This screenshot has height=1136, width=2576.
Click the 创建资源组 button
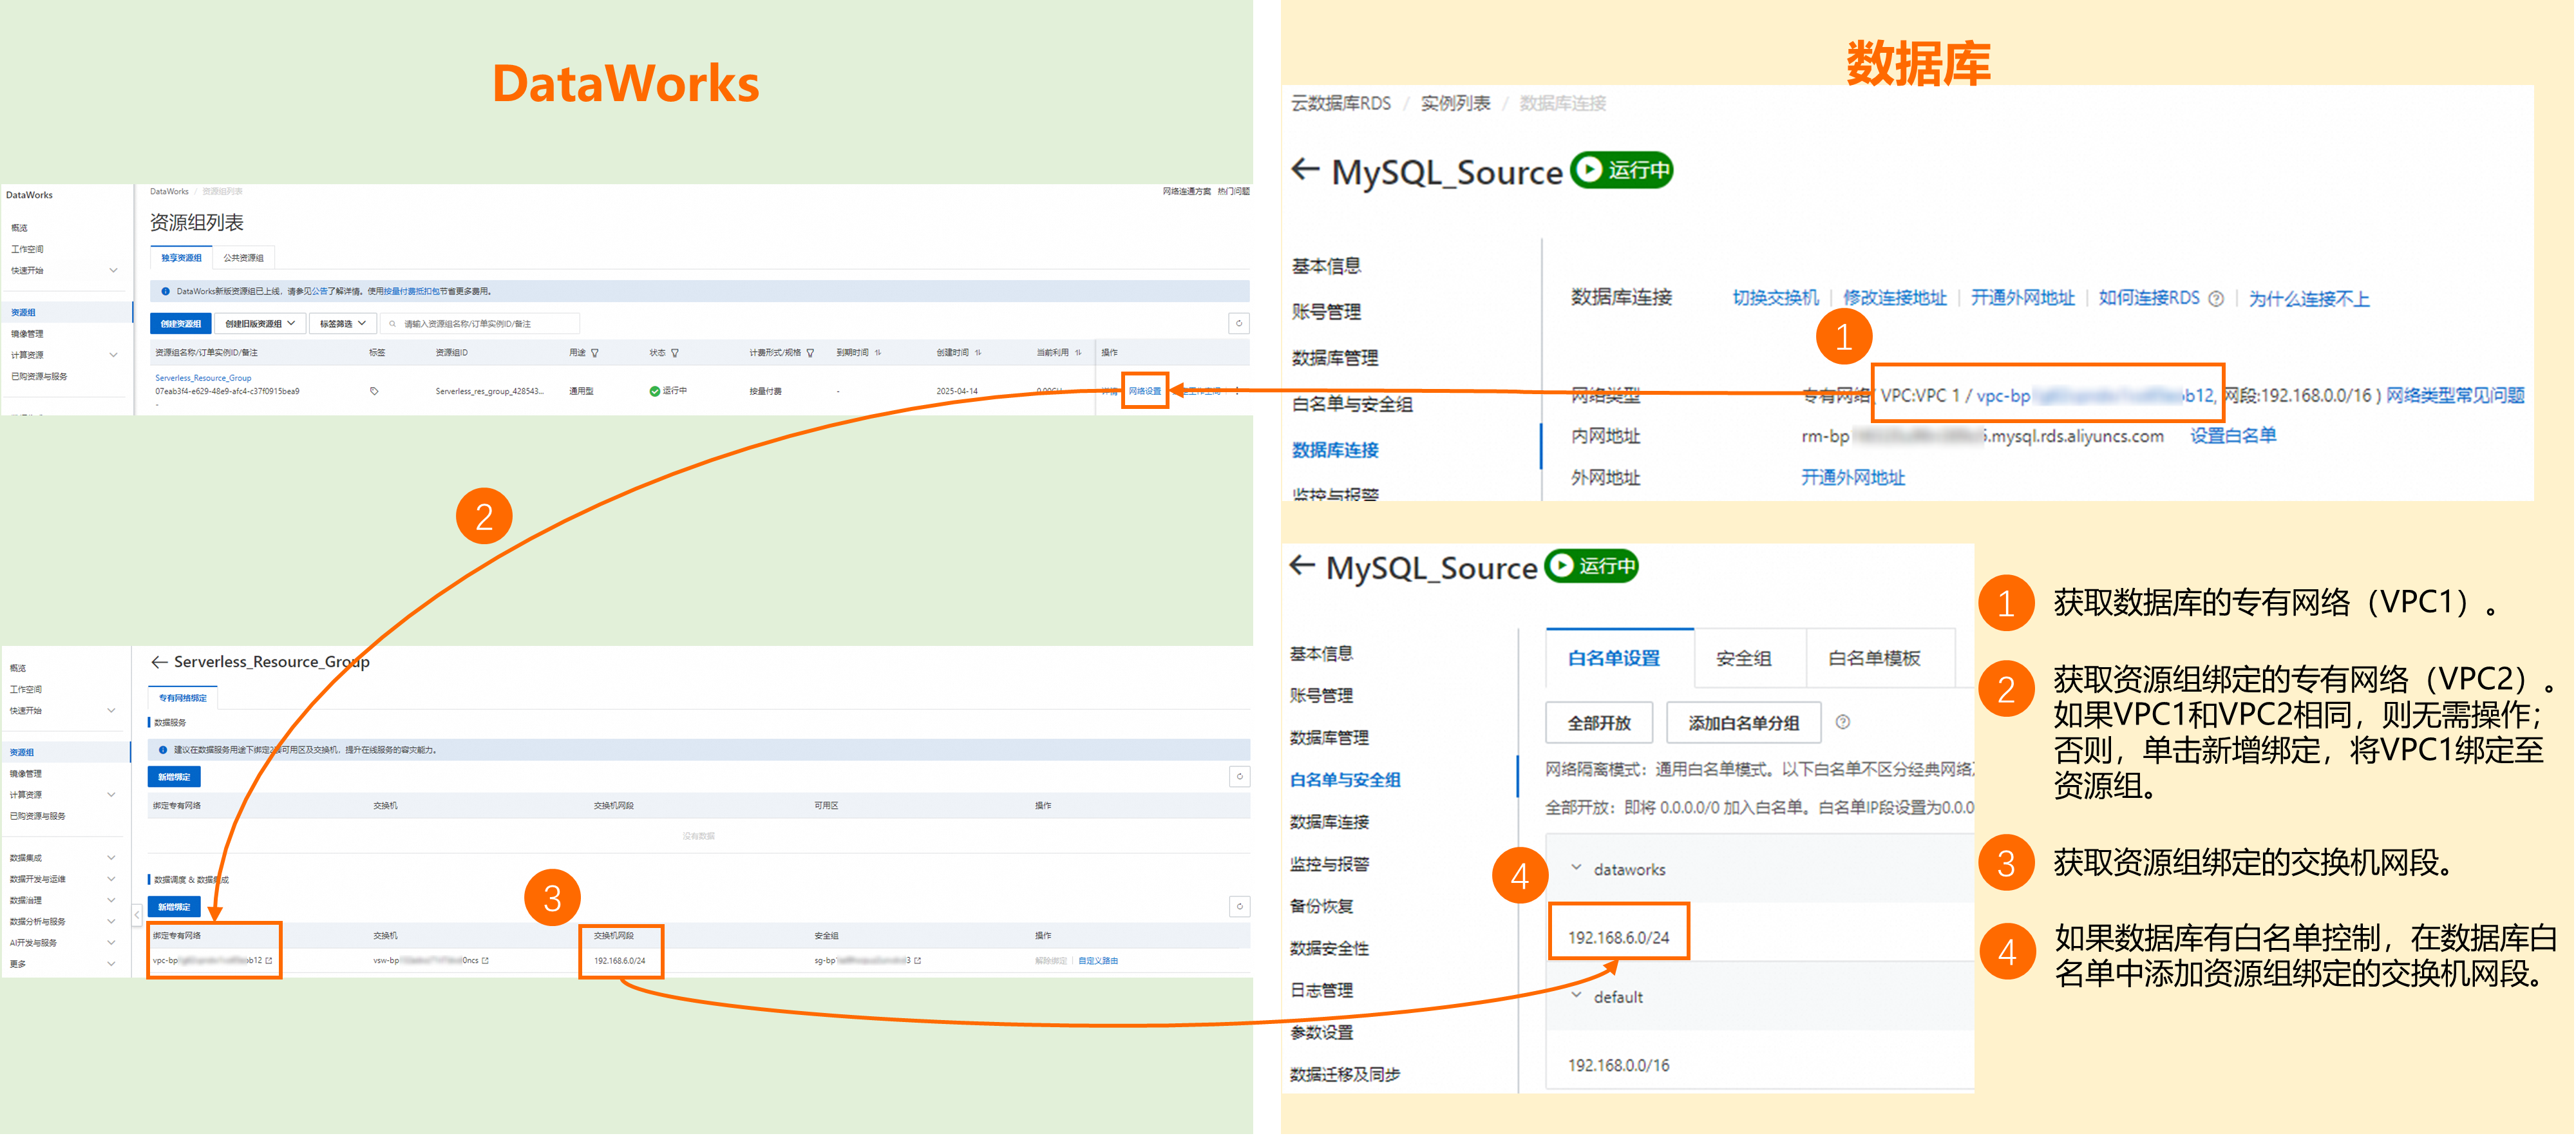pyautogui.click(x=181, y=324)
